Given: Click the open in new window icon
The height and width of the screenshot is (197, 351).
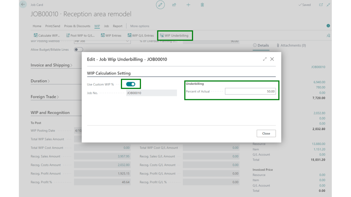Looking at the screenshot, I should tap(321, 5).
